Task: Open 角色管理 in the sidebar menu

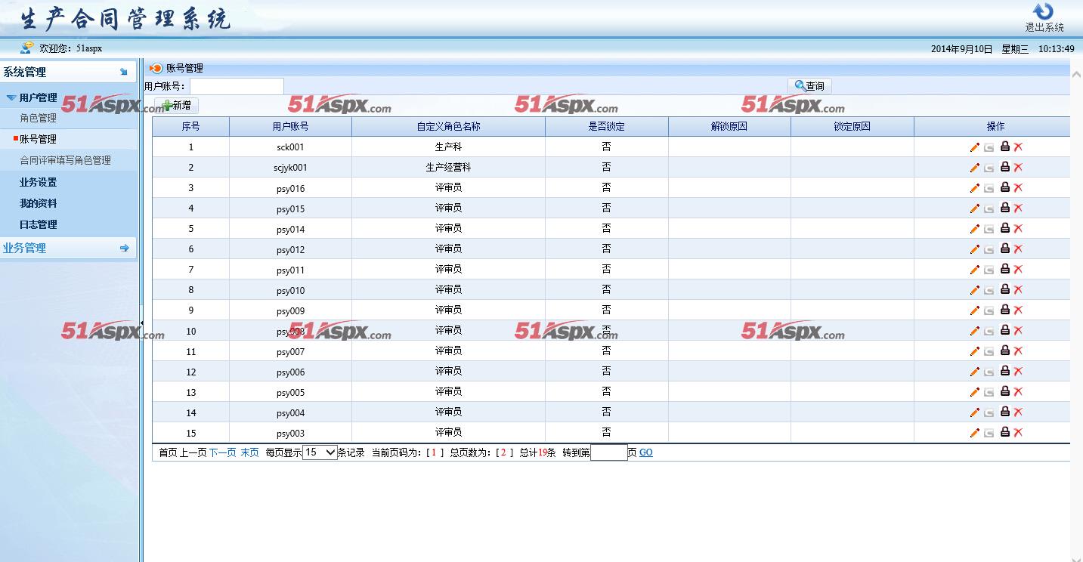Action: pyautogui.click(x=38, y=118)
